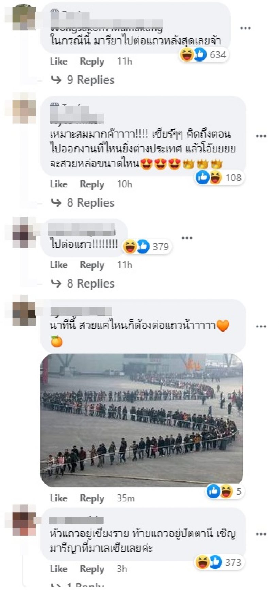Viewport: 279px width, 590px height.
Task: Like the comment posted 35m ago
Action: (x=59, y=498)
